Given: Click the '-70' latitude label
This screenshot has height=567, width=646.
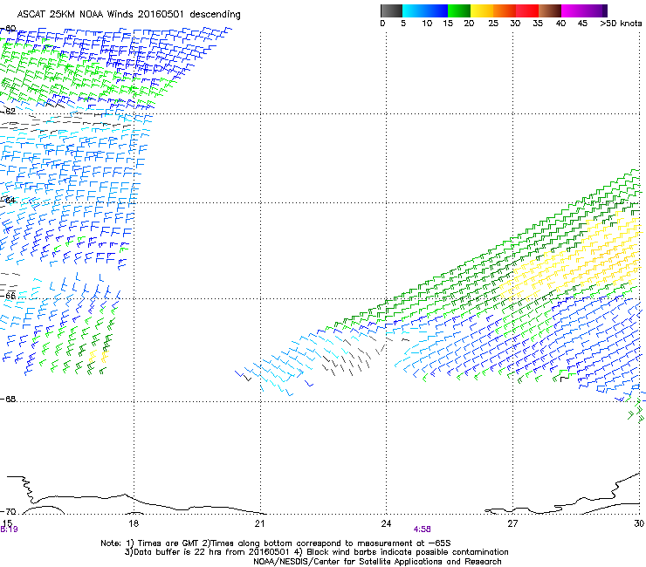Looking at the screenshot, I should pyautogui.click(x=8, y=512).
